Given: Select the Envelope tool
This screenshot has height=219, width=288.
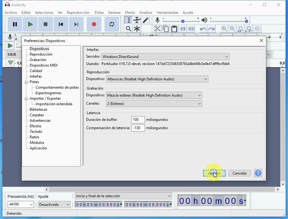Looking at the screenshot, I should (137, 20).
